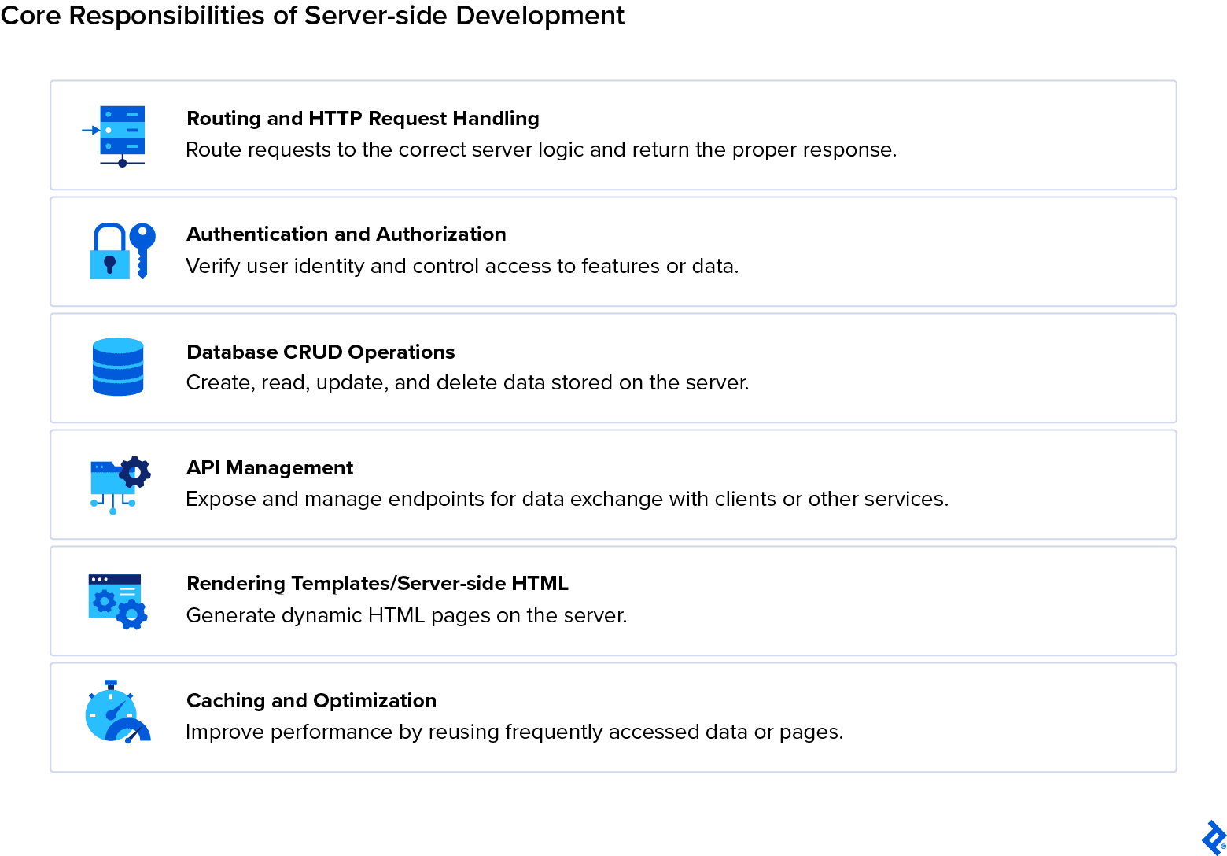Open the Routing and HTTP Request Handling card
Viewport: 1227px width, 856px height.
pyautogui.click(x=613, y=135)
